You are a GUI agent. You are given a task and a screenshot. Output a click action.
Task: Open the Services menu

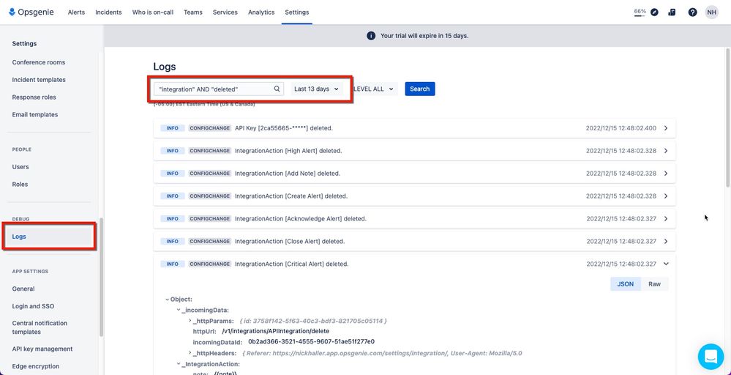click(x=225, y=12)
